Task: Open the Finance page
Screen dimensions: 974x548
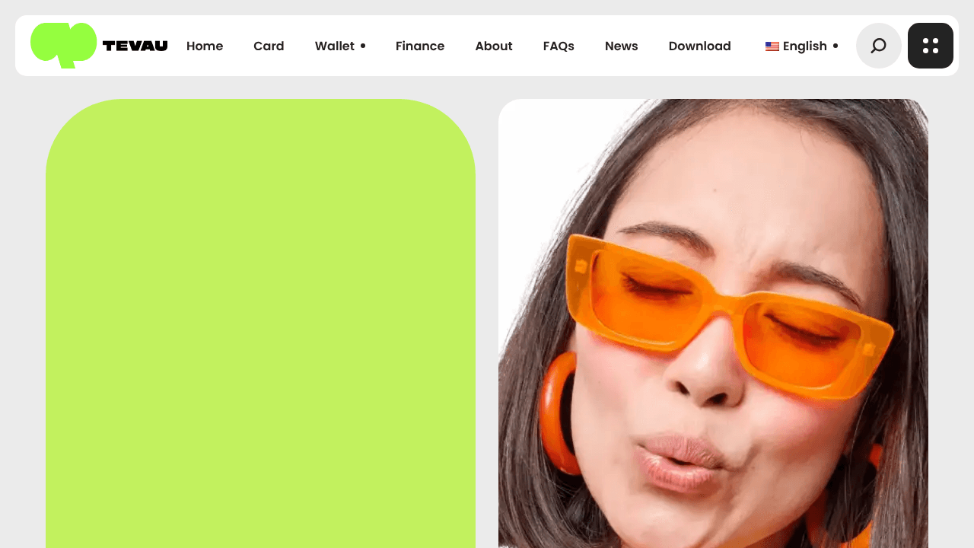Action: coord(420,46)
